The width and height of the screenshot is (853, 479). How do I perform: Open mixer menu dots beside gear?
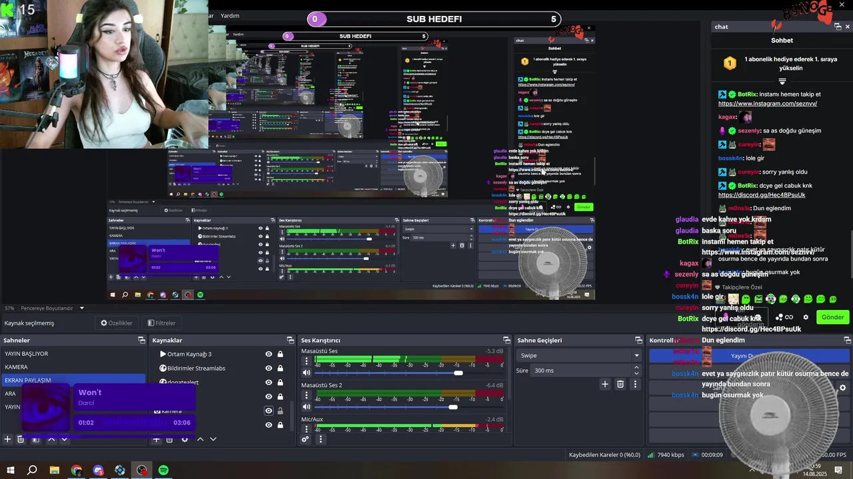click(320, 439)
